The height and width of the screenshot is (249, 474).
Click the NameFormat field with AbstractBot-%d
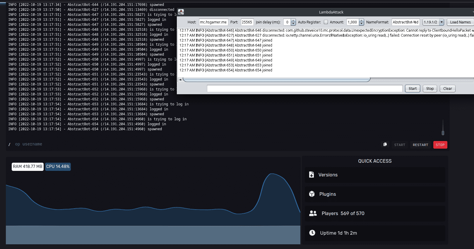point(405,22)
